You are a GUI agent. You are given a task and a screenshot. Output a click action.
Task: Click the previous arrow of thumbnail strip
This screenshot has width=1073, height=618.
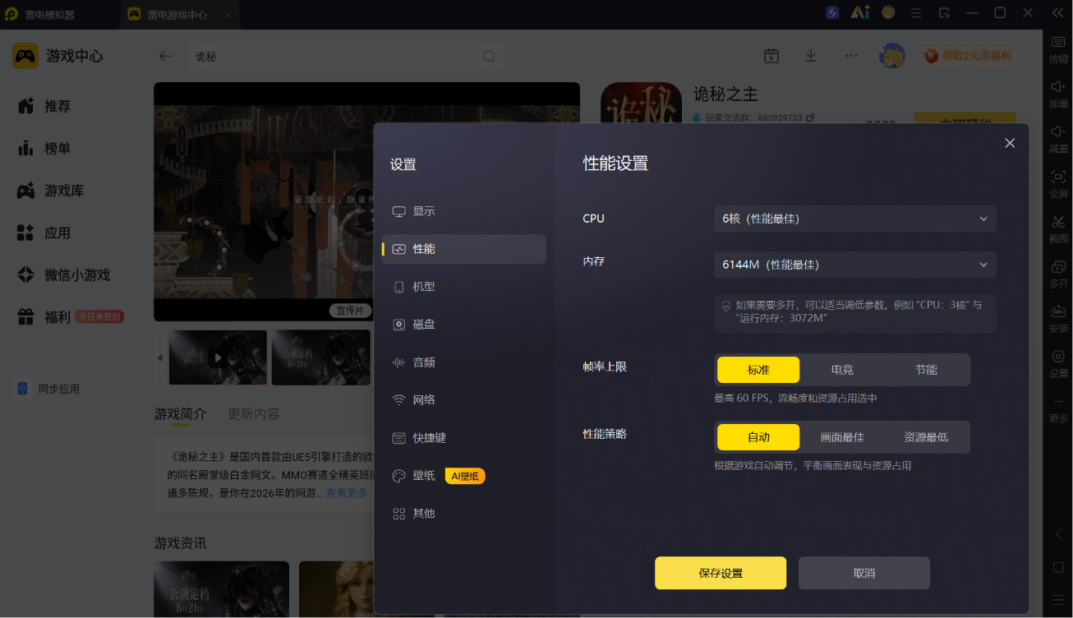(160, 357)
